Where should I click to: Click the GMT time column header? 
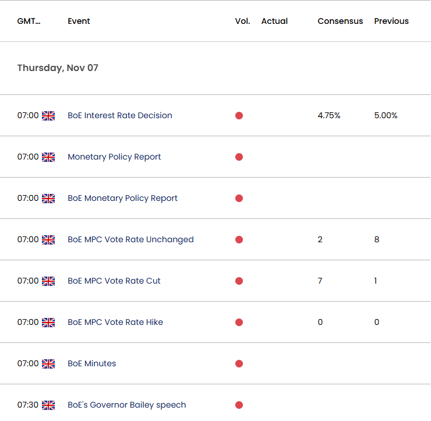pos(29,21)
